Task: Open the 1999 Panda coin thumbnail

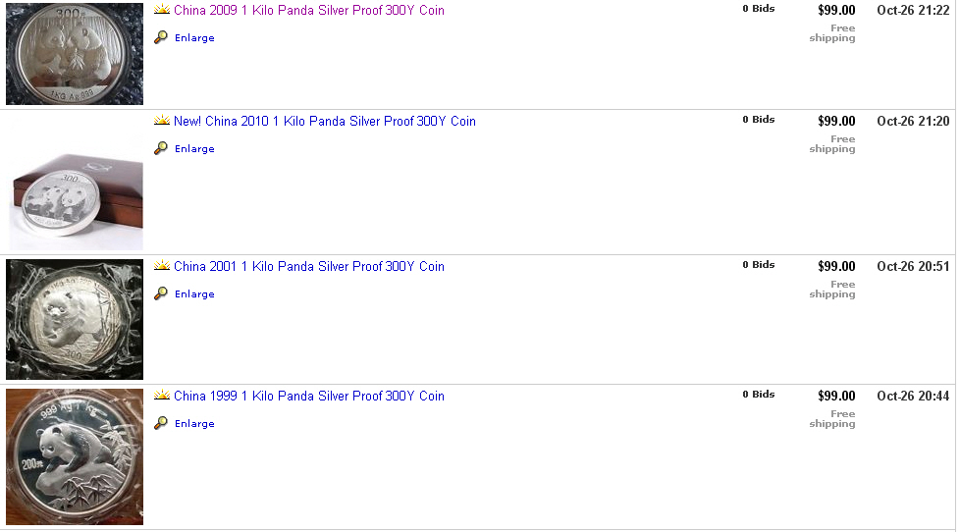Action: tap(75, 456)
